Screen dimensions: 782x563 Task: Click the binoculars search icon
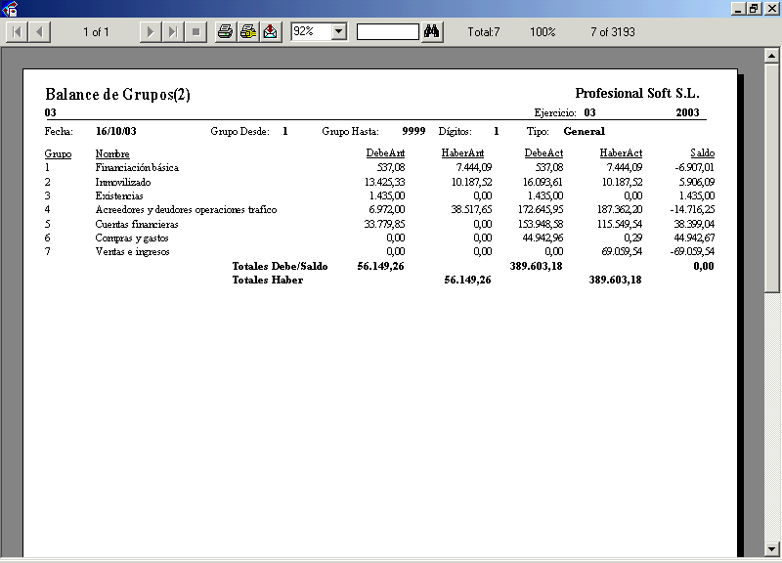(433, 32)
